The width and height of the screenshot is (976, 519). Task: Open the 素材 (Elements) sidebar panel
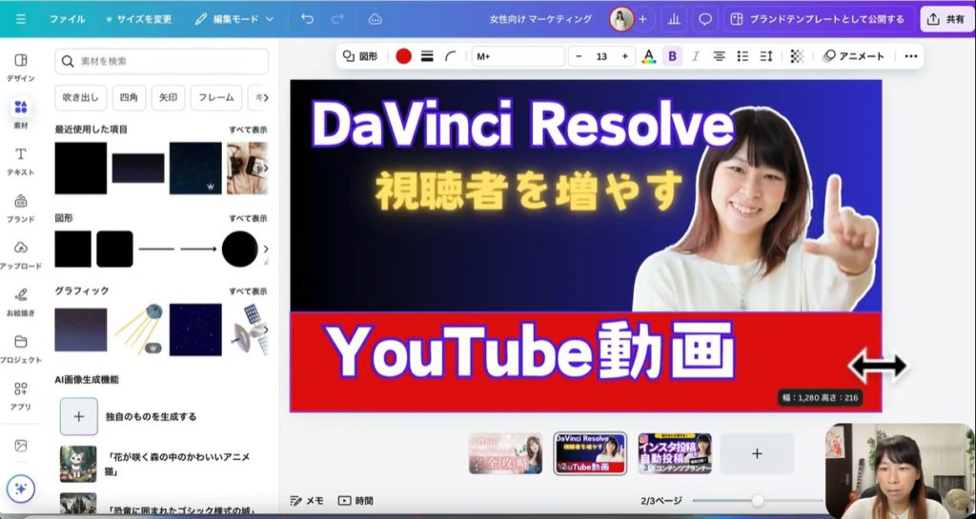[x=21, y=112]
